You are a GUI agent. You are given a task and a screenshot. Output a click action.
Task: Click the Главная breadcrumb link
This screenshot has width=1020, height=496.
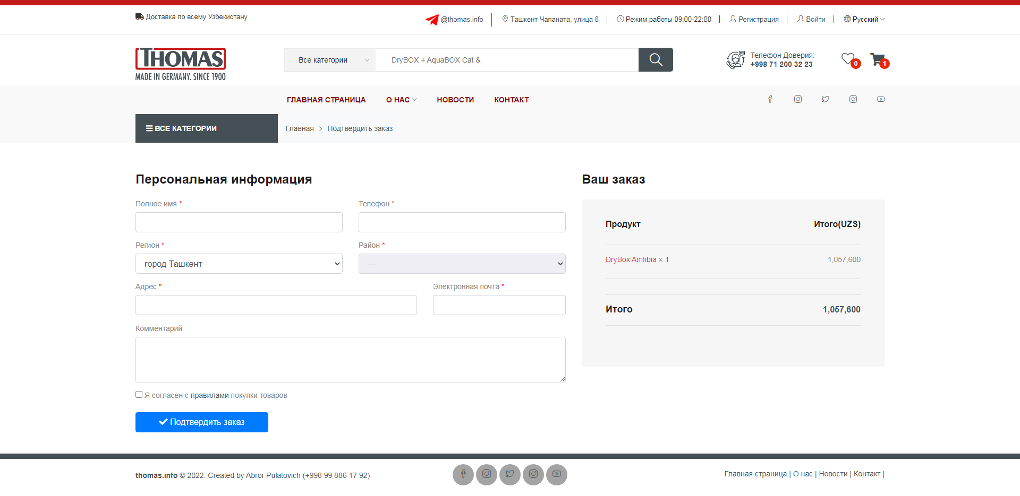click(300, 128)
